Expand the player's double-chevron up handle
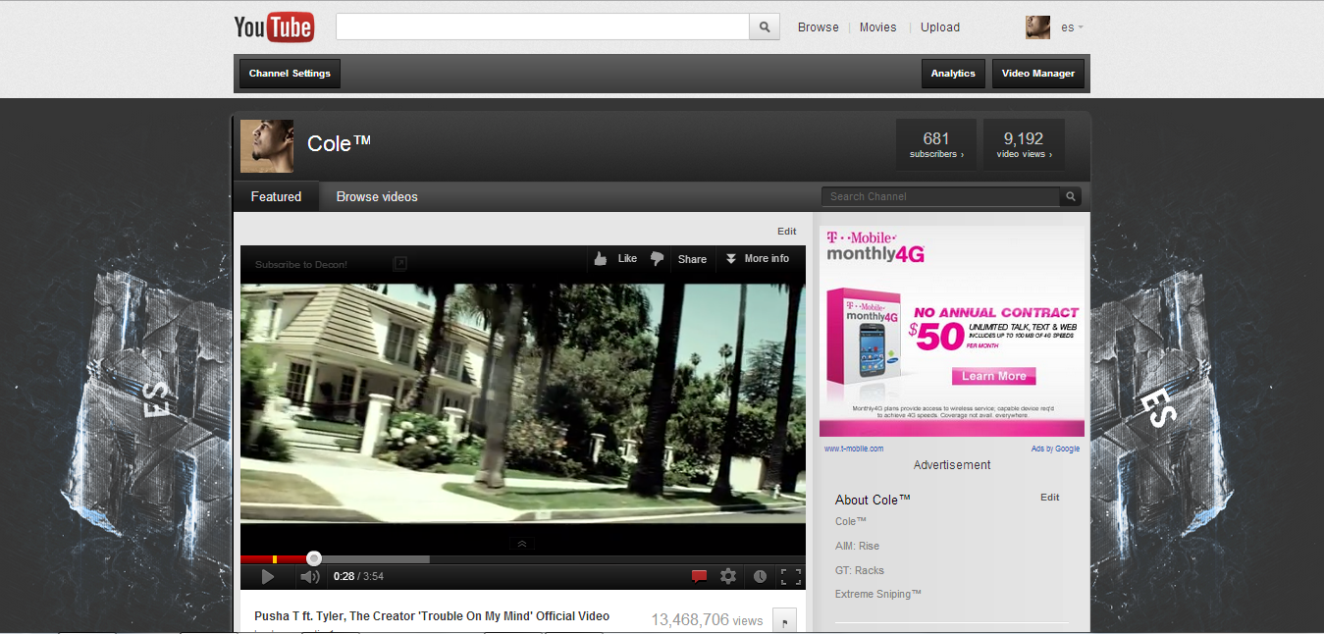The height and width of the screenshot is (634, 1324). [522, 544]
